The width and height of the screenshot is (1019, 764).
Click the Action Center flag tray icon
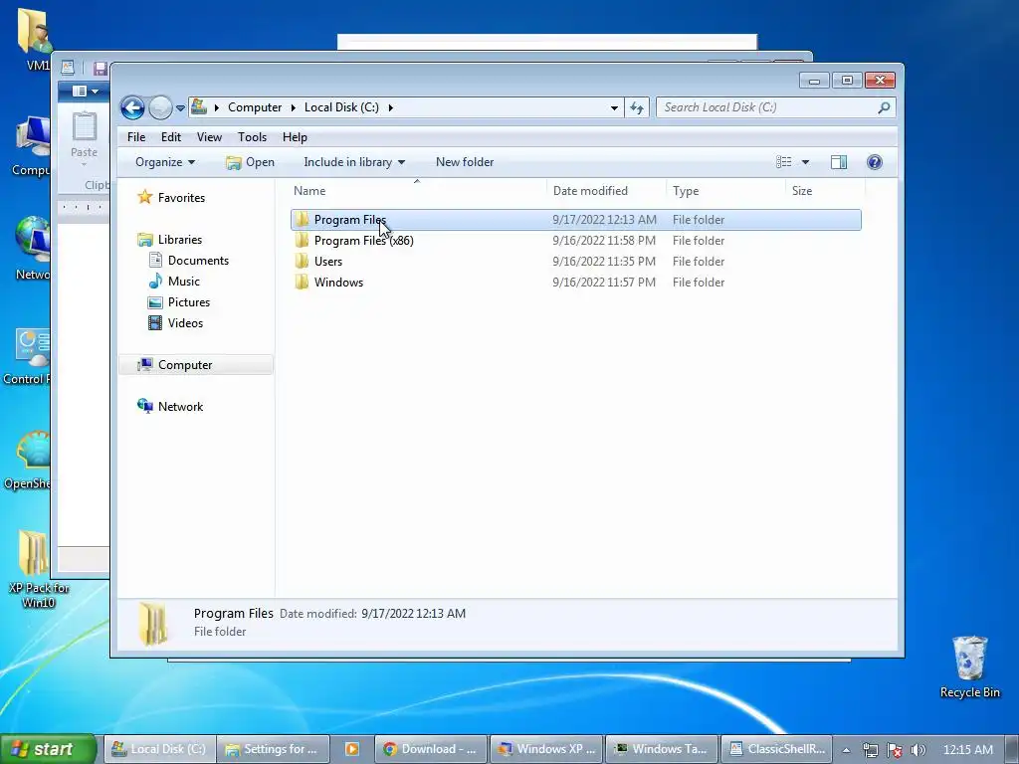[x=895, y=750]
